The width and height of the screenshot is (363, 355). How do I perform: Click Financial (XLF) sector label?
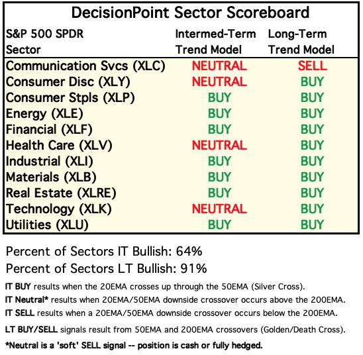(49, 130)
